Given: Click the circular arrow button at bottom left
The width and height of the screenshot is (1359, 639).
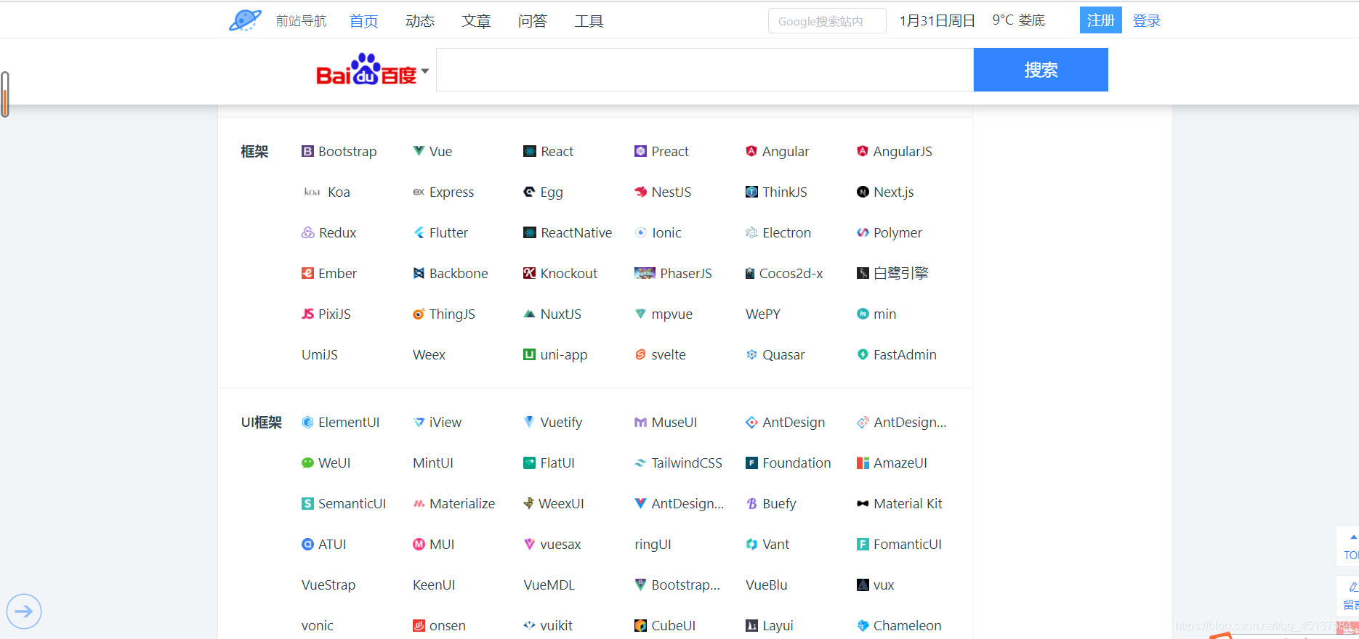Looking at the screenshot, I should (24, 611).
